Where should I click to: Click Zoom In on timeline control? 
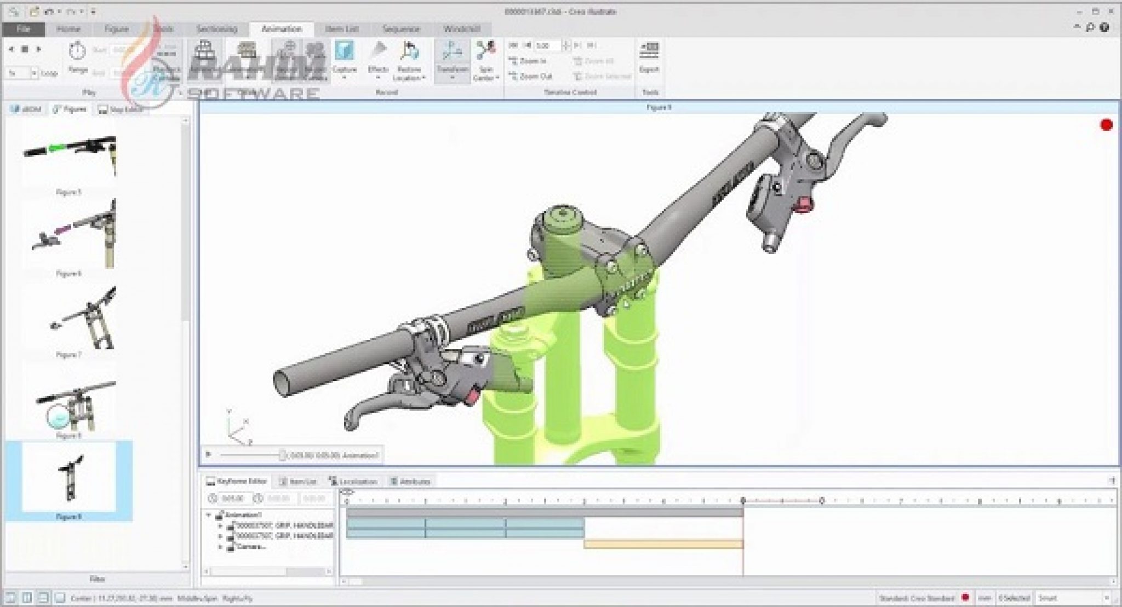point(528,61)
